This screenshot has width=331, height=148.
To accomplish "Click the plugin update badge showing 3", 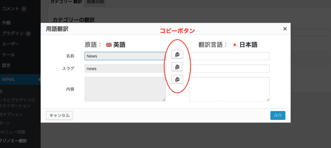I will click(x=28, y=34).
